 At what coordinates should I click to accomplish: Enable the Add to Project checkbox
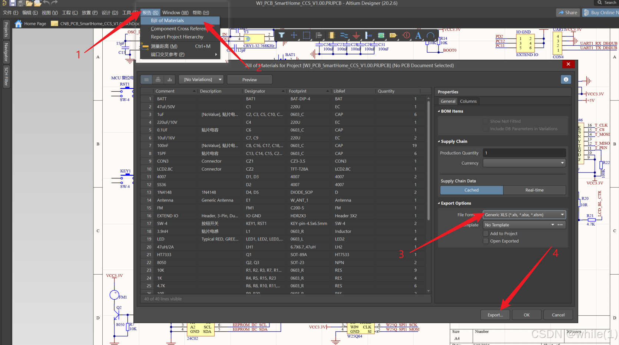pyautogui.click(x=486, y=234)
